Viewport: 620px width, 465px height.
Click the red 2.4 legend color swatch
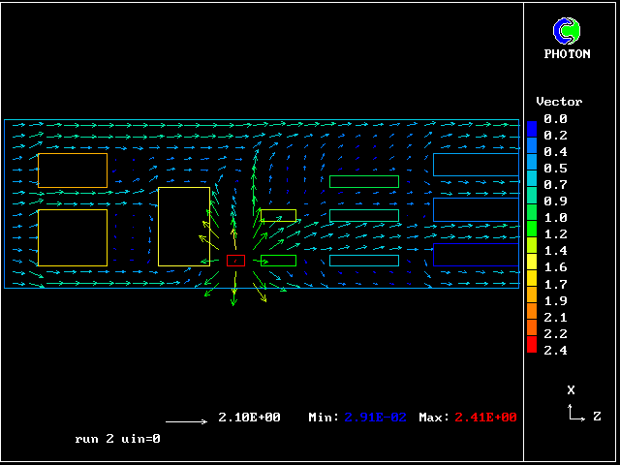point(532,346)
